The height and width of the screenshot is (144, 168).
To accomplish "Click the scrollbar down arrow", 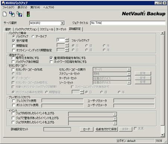I will coord(162,135).
